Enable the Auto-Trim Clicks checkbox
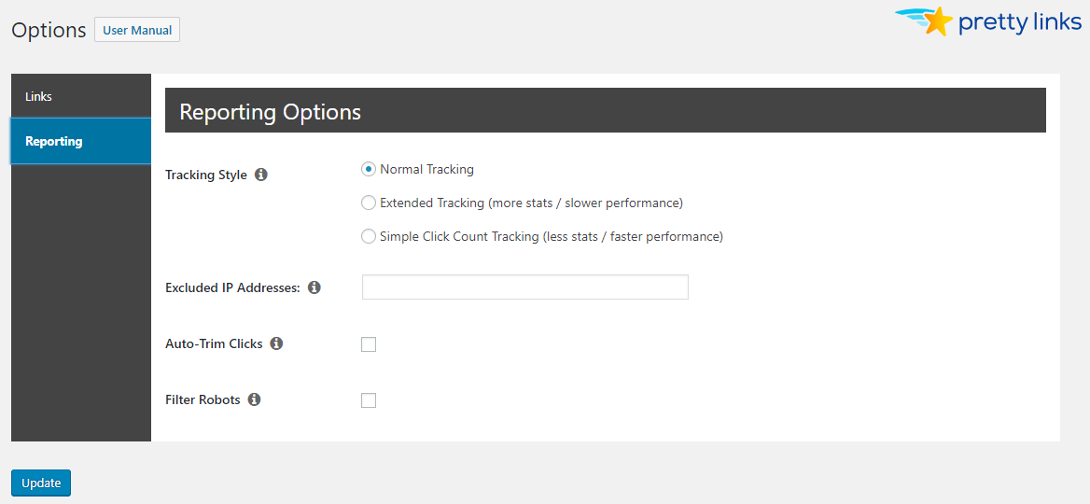The width and height of the screenshot is (1090, 504). click(x=369, y=344)
